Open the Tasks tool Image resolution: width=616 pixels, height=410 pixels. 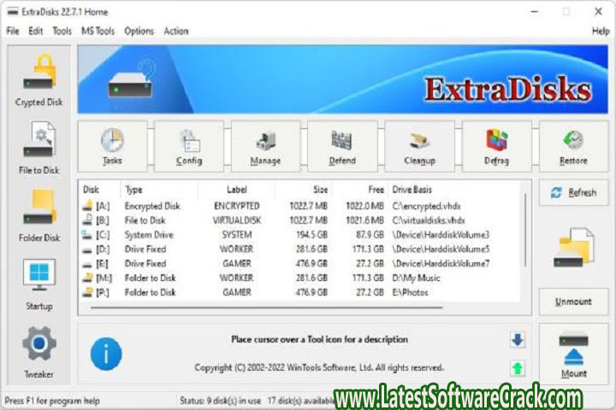coord(112,145)
